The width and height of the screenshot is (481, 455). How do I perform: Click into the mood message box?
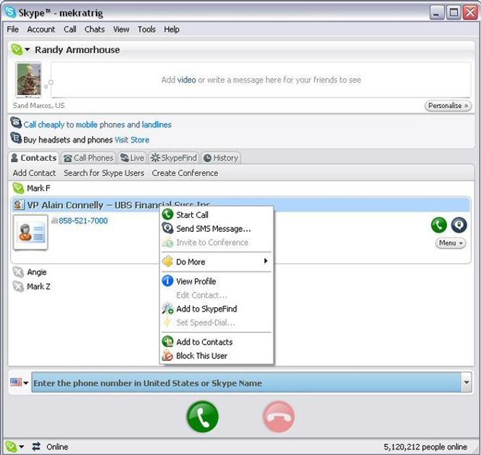pos(261,80)
